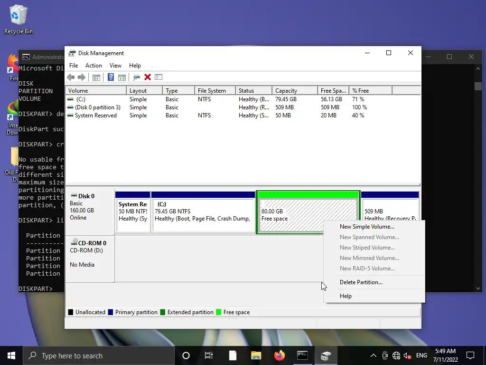Click the black Unallocated legend swatch

(71, 312)
